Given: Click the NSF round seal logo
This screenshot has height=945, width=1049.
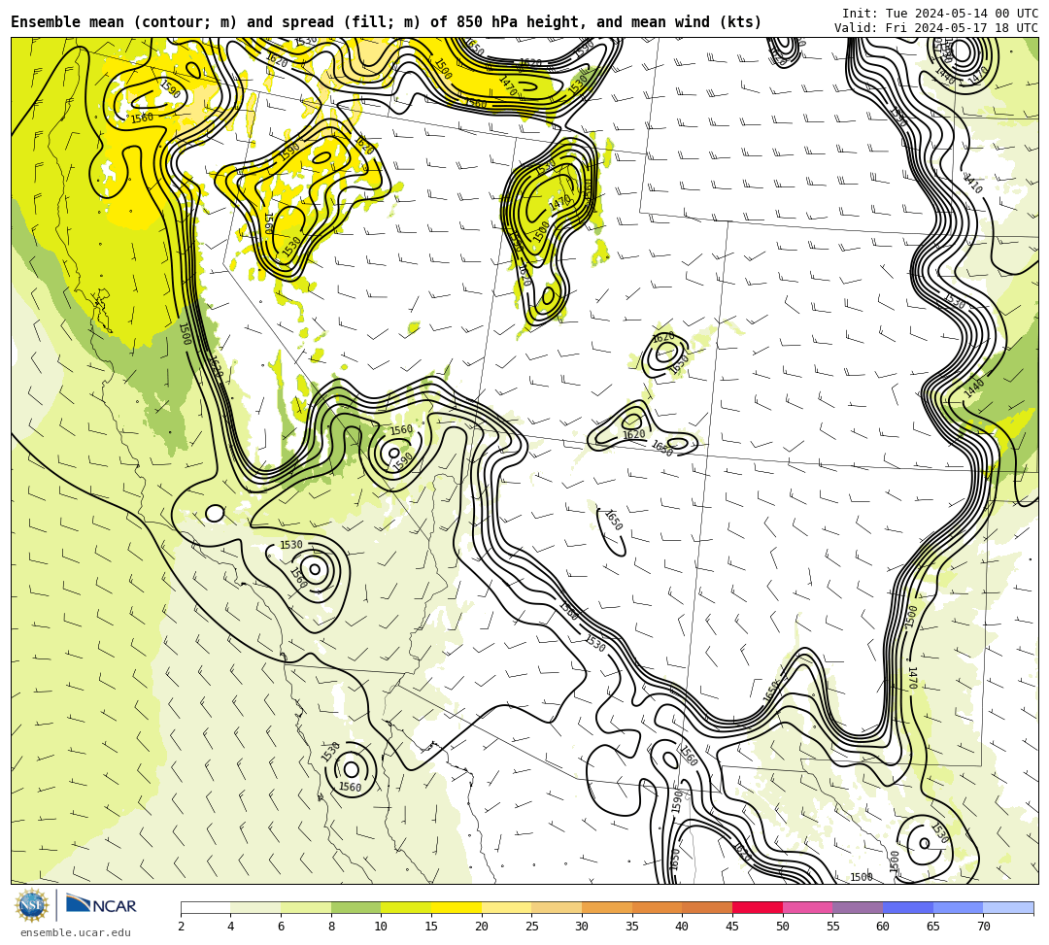Looking at the screenshot, I should point(32,905).
